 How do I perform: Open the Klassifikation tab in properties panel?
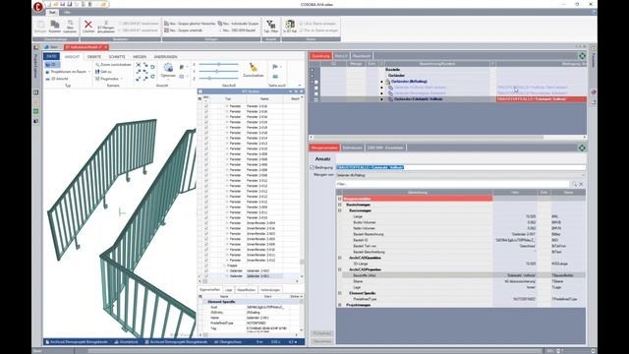click(x=246, y=290)
